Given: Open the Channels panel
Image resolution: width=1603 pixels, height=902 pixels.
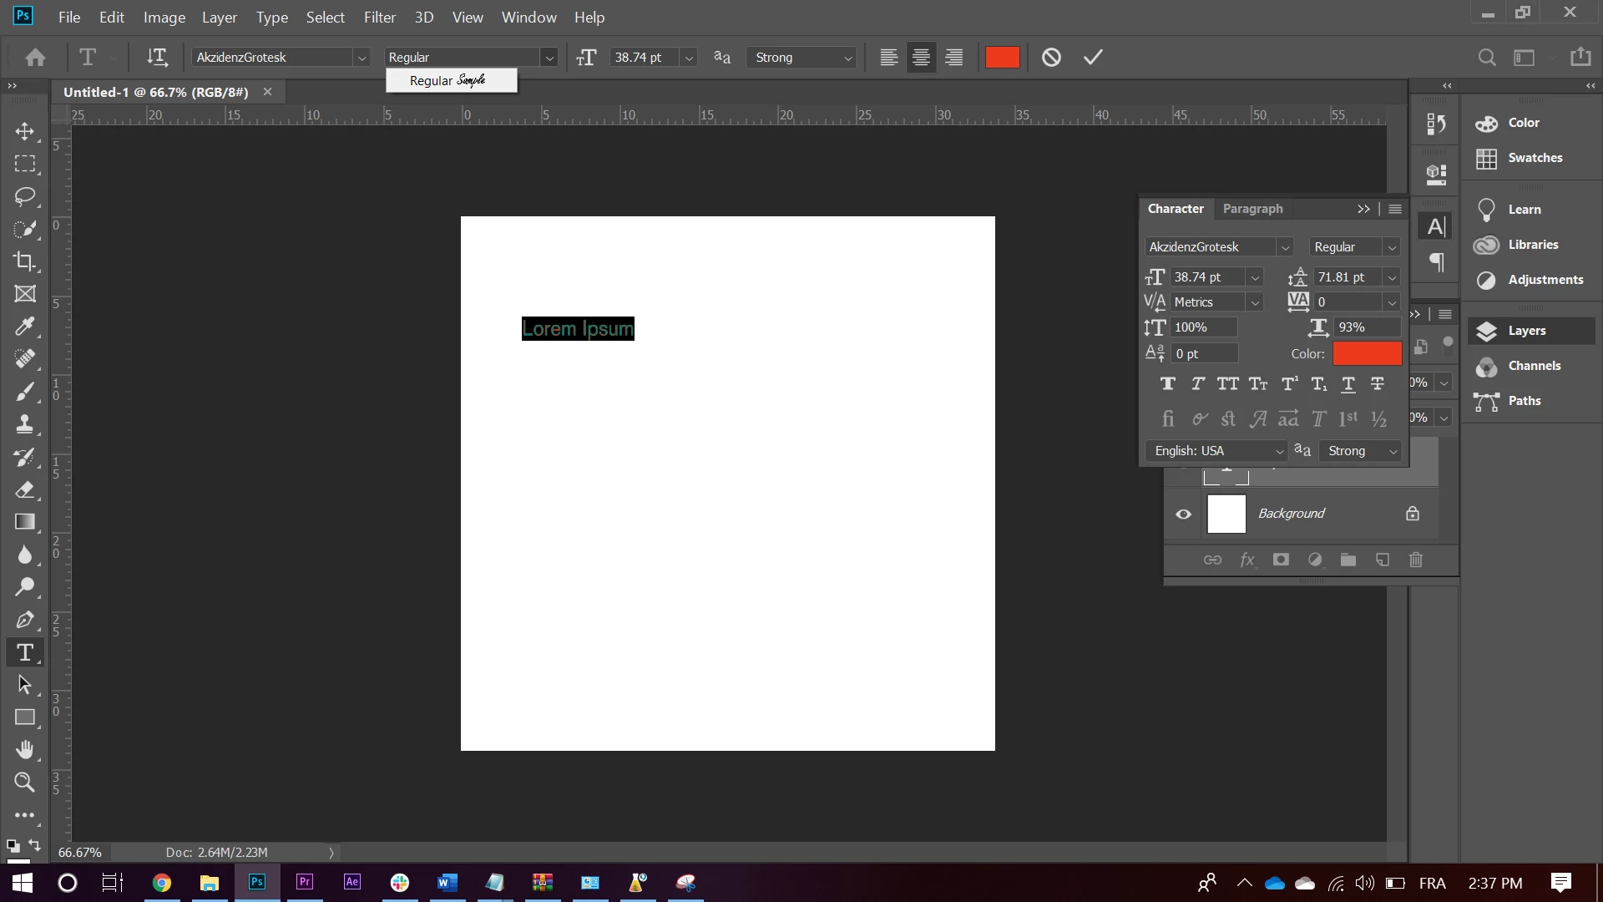Looking at the screenshot, I should [x=1534, y=366].
